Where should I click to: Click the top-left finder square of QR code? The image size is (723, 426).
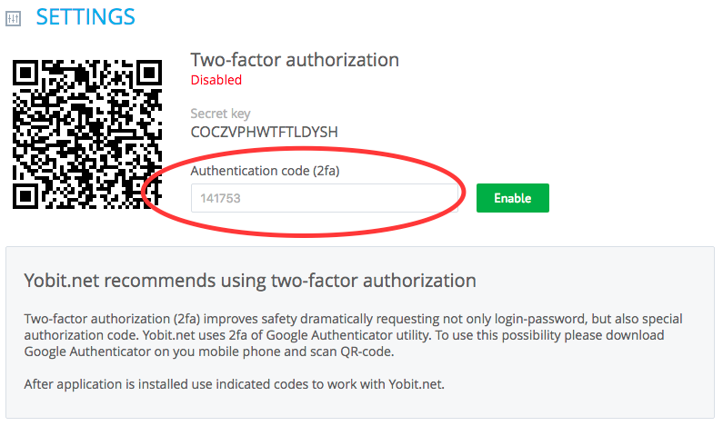25,73
